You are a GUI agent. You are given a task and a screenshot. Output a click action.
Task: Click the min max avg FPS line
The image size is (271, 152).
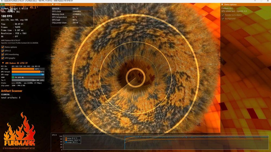click(x=14, y=20)
